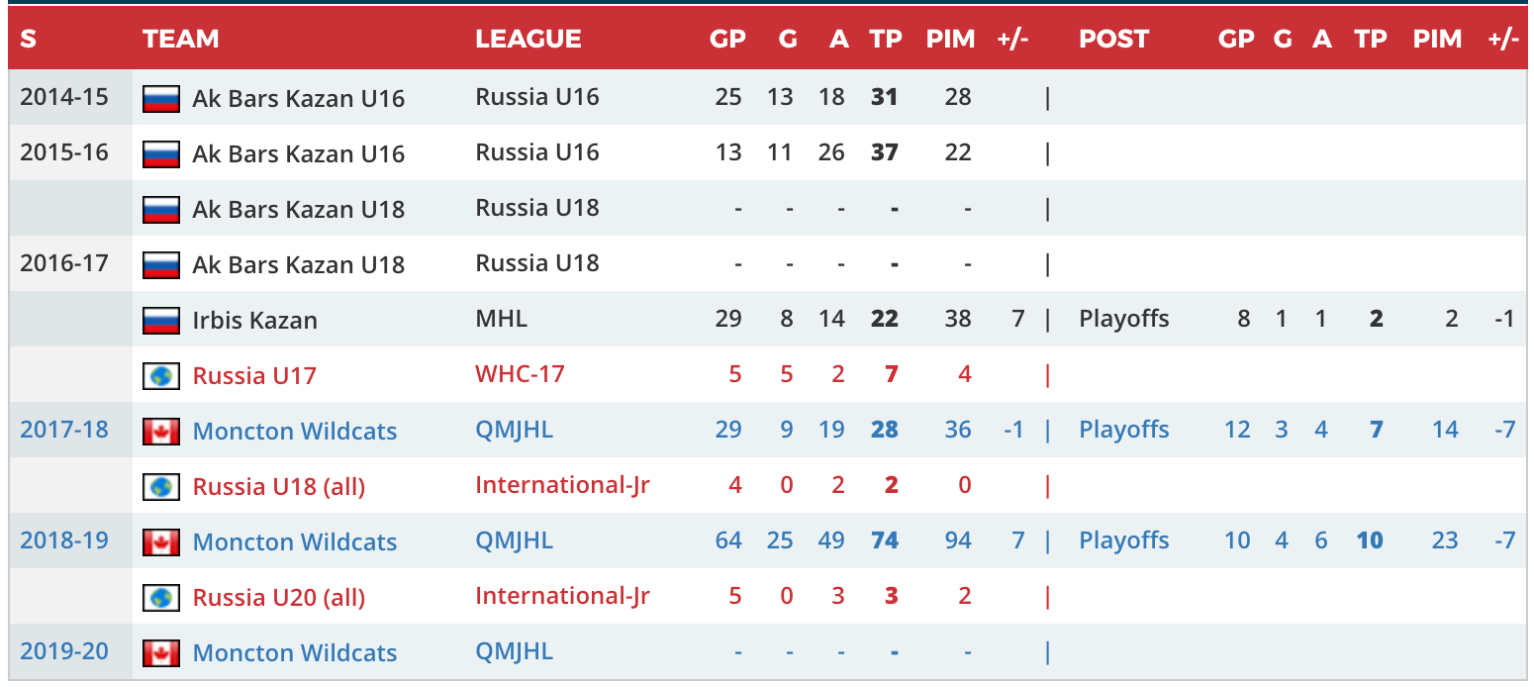This screenshot has width=1534, height=687.
Task: Open the 2018-19 season link
Action: click(x=64, y=540)
